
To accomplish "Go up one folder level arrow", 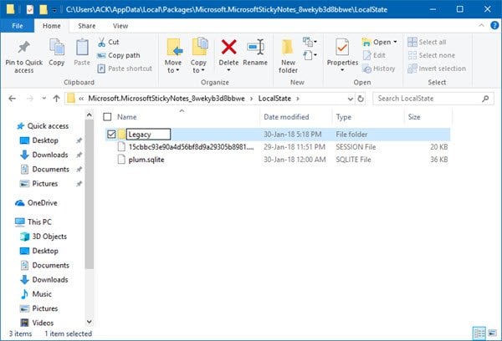I will 56,99.
